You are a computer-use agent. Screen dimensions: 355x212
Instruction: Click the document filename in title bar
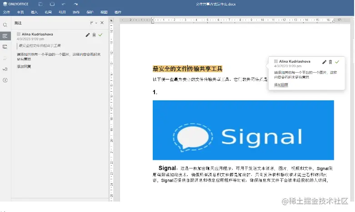tap(216, 4)
